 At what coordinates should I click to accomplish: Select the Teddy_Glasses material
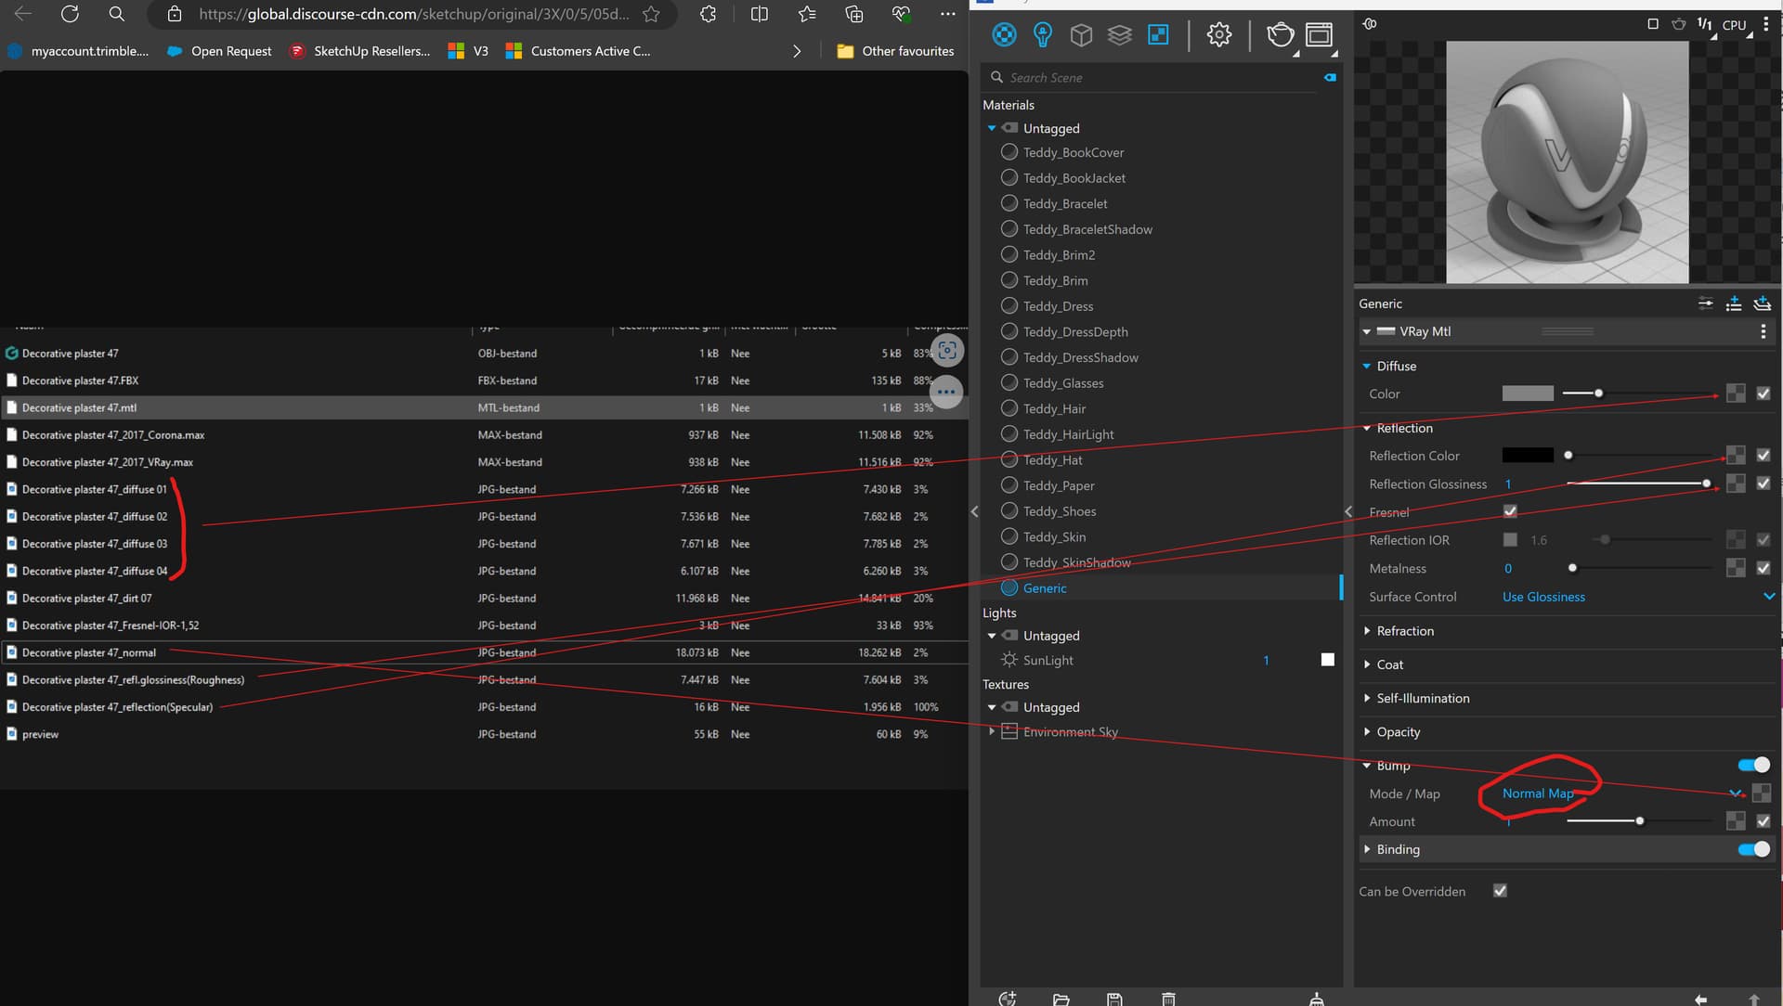point(1063,383)
